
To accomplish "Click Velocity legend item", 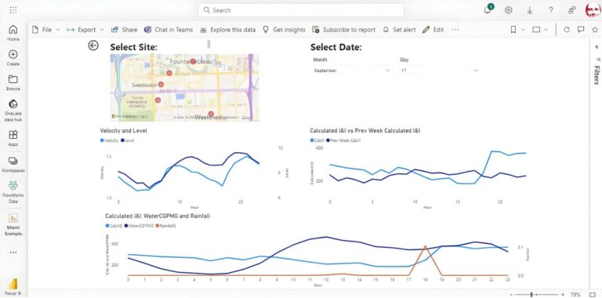I will pos(110,140).
